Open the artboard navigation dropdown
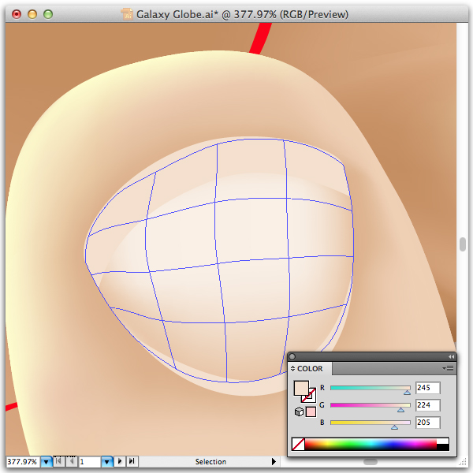The width and height of the screenshot is (473, 473). coord(106,461)
